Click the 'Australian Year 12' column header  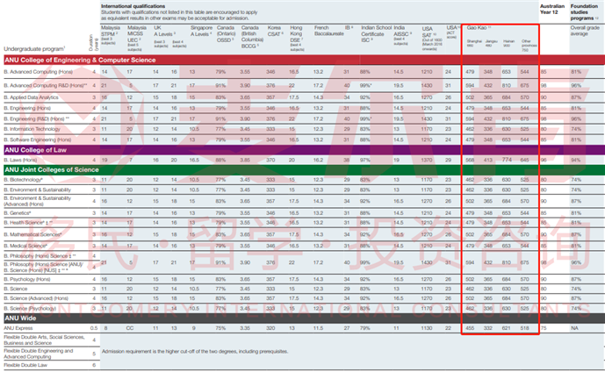(552, 10)
